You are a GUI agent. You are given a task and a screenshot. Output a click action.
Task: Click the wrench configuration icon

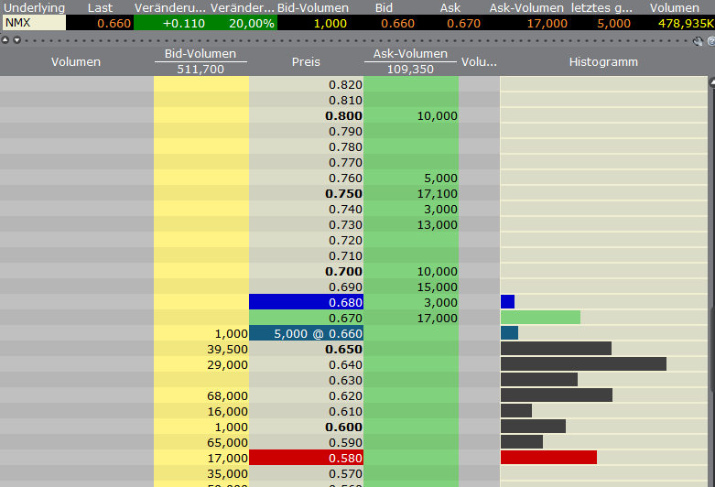click(699, 41)
